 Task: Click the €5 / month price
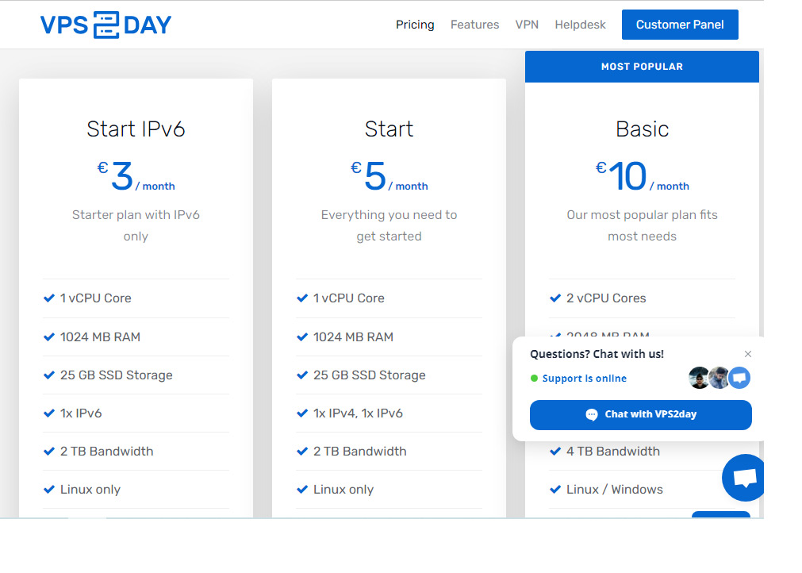pos(389,176)
